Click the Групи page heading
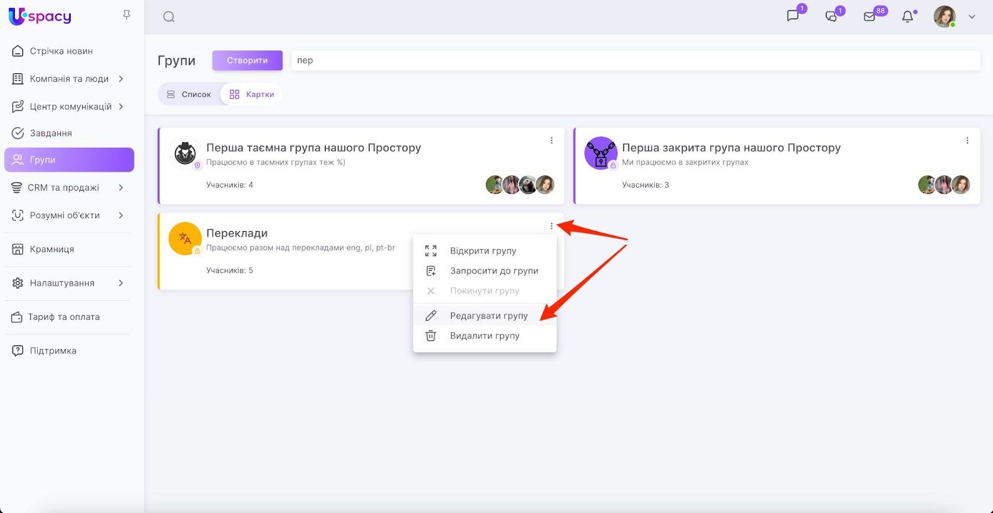The image size is (993, 513). click(x=176, y=60)
